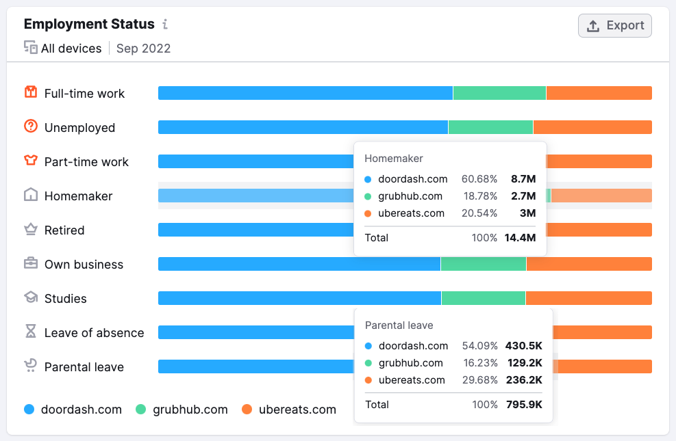This screenshot has width=676, height=441.
Task: Click the Sep 2022 date text
Action: tap(144, 48)
